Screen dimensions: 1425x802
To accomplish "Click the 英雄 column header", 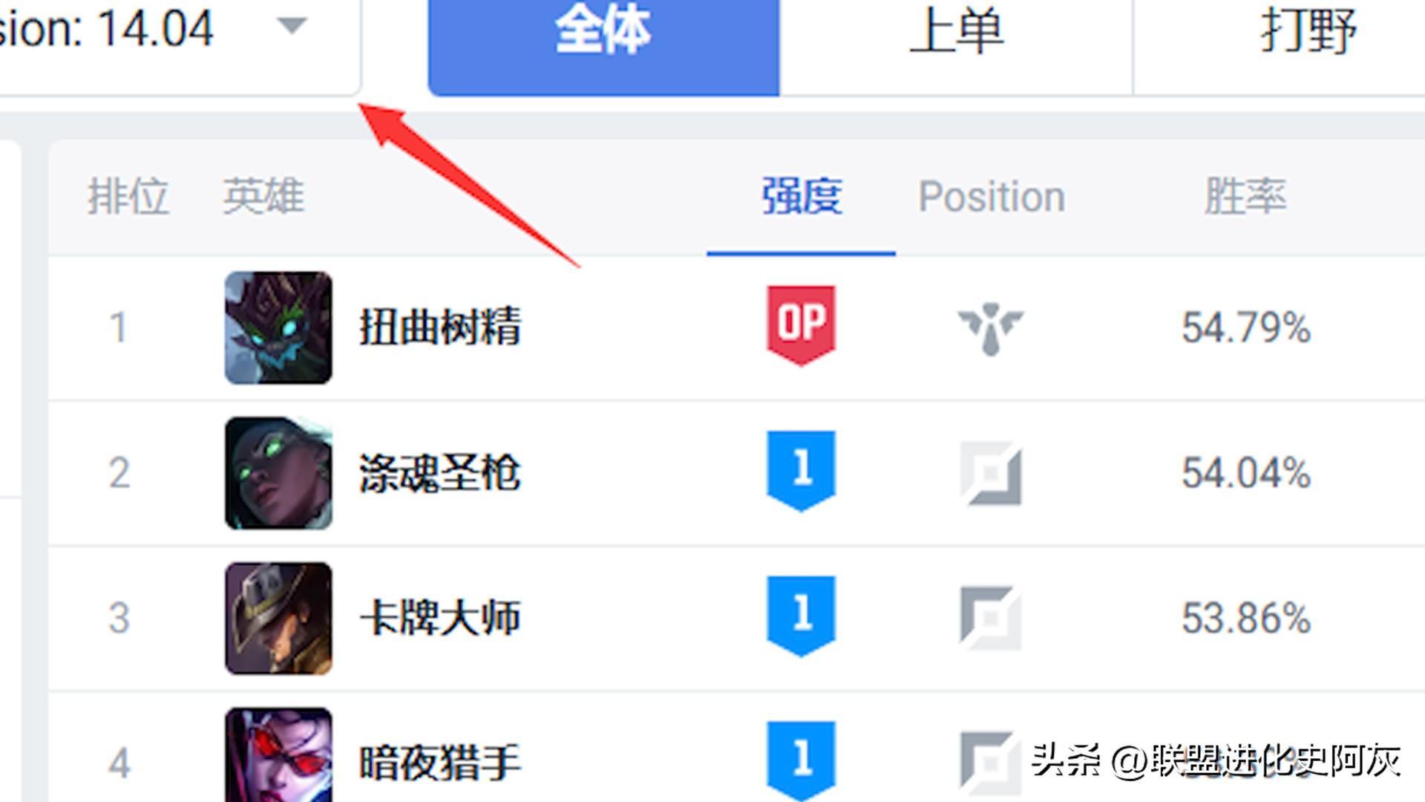I will tap(263, 197).
